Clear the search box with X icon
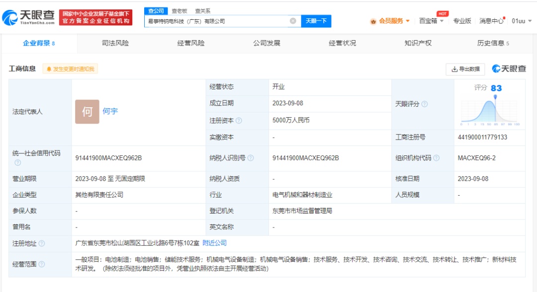This screenshot has height=292, width=537. [293, 21]
